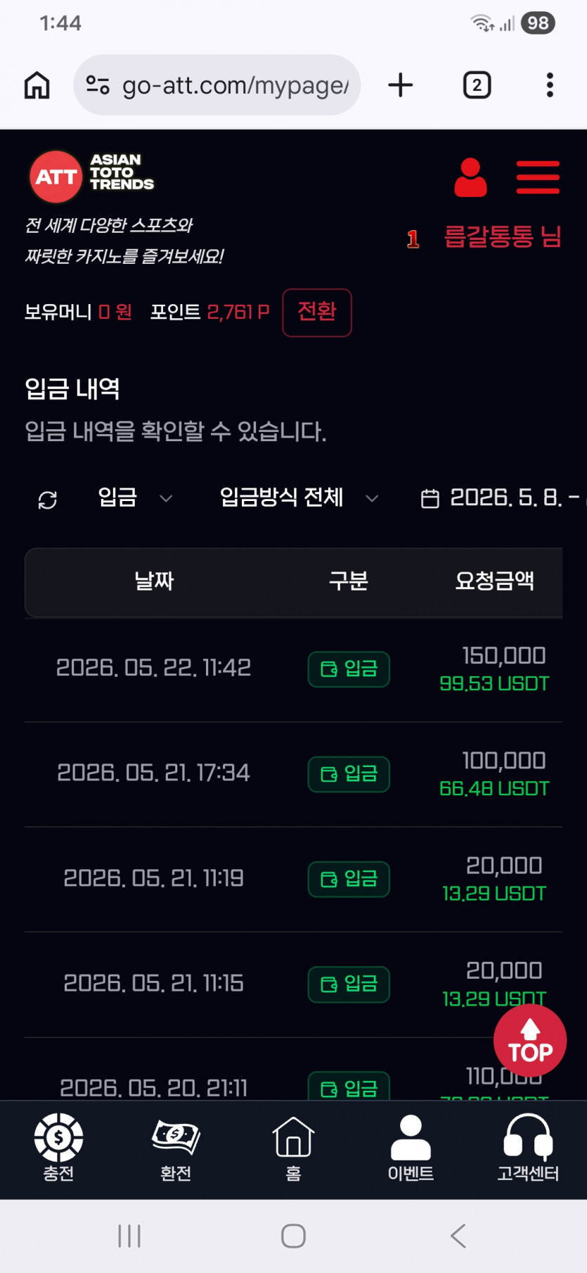This screenshot has height=1273, width=587.
Task: Click the 입금 badge for 05. 22. 11:42
Action: (349, 669)
